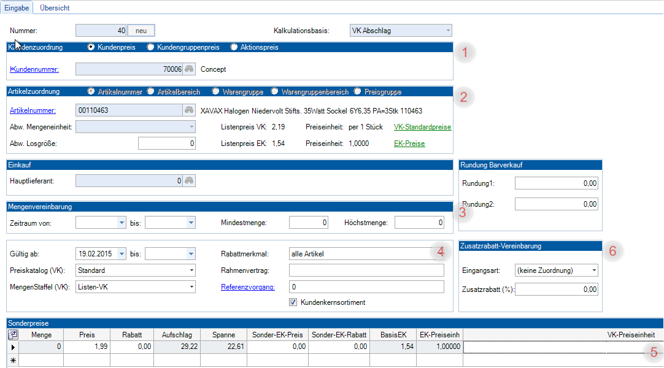The width and height of the screenshot is (664, 368).
Task: Open the MengenStaffel (VK) dropdown
Action: coord(191,287)
